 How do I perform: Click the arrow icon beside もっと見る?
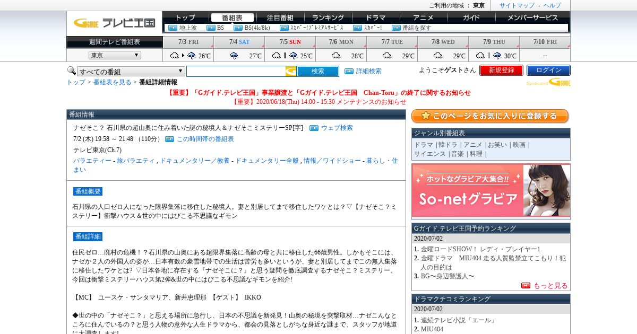pyautogui.click(x=526, y=285)
